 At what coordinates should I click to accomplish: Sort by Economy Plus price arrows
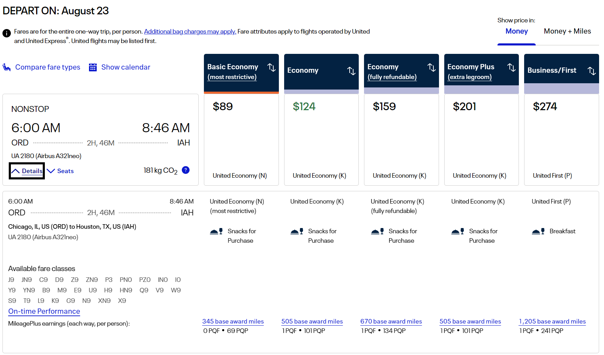pos(512,68)
